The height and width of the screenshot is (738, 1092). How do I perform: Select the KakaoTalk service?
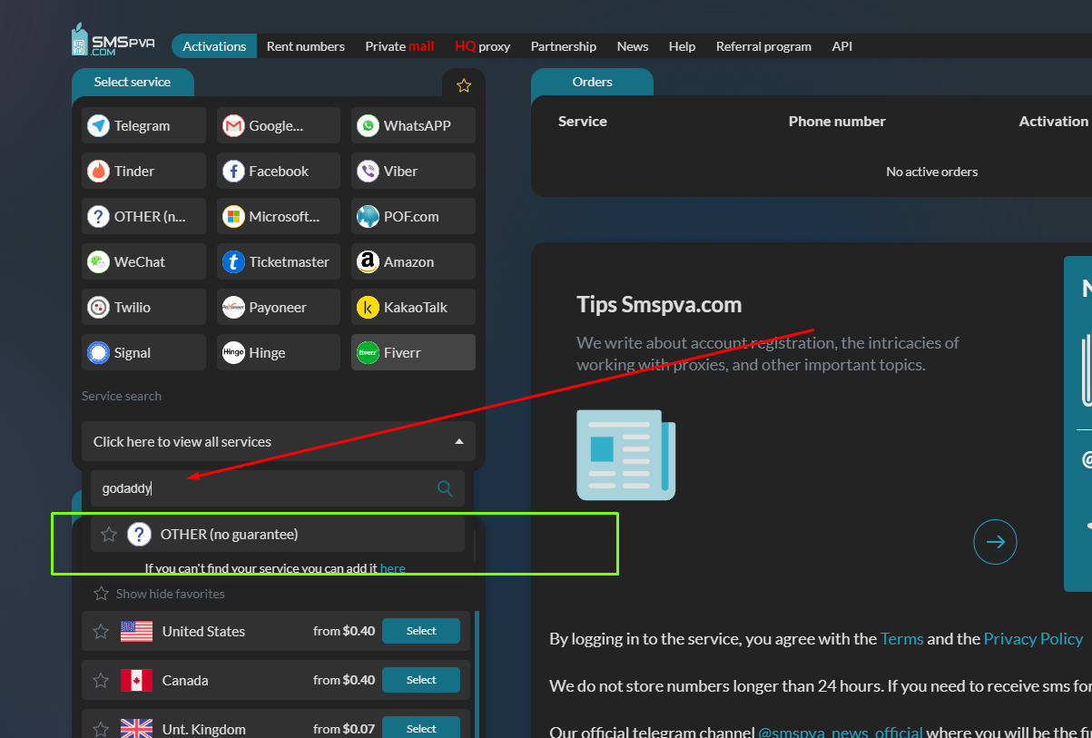(413, 307)
